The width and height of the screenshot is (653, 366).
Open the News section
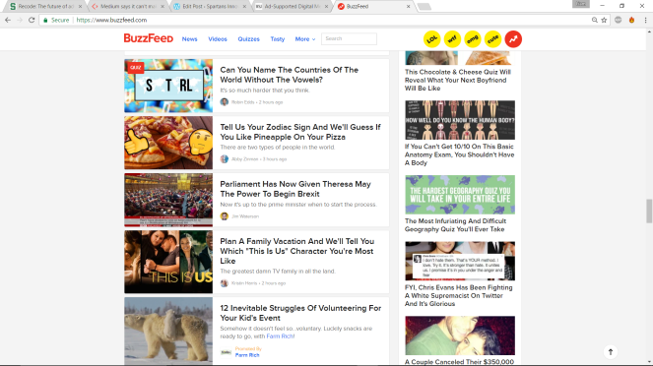point(189,39)
